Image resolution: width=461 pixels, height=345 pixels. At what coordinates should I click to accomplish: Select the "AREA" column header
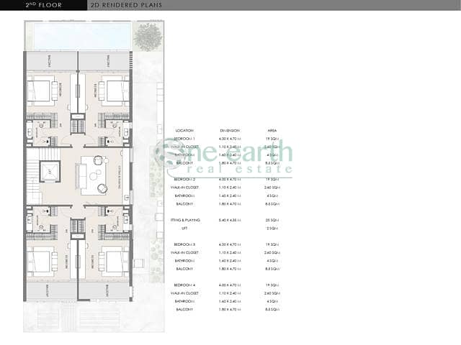(x=272, y=131)
